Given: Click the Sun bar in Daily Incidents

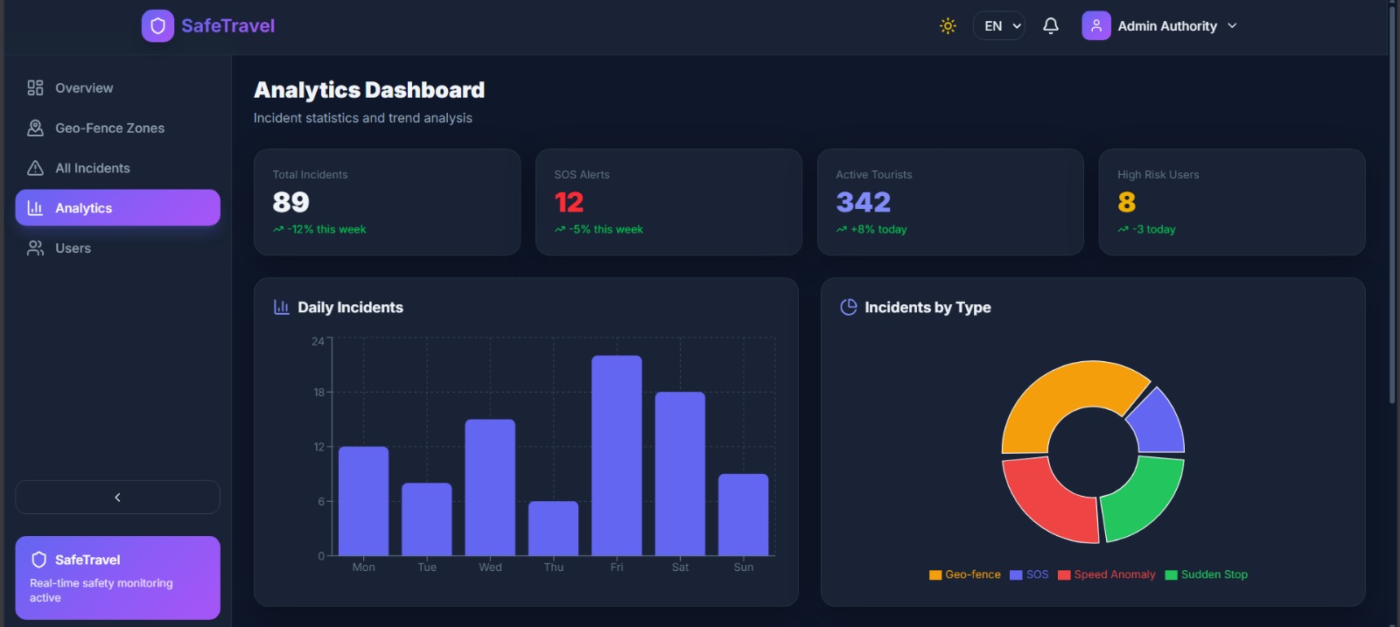Looking at the screenshot, I should point(744,515).
